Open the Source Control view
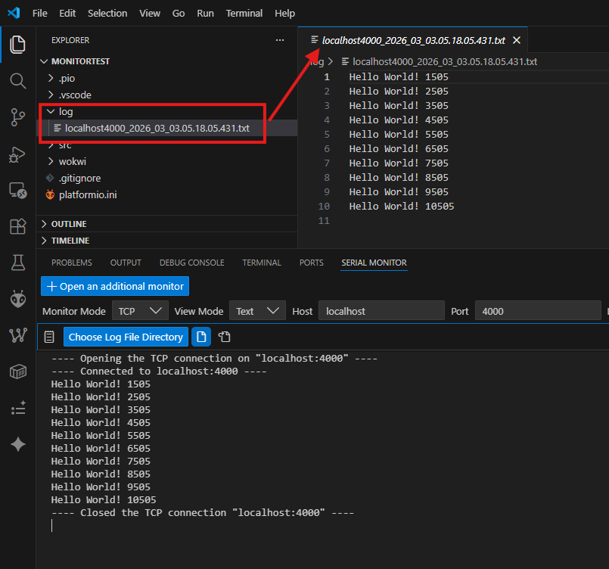Screen dimensions: 609x569 pos(17,117)
